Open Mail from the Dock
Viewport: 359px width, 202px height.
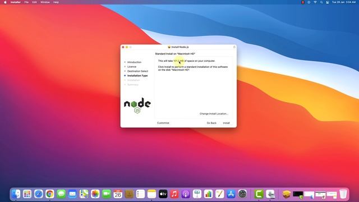click(x=72, y=194)
